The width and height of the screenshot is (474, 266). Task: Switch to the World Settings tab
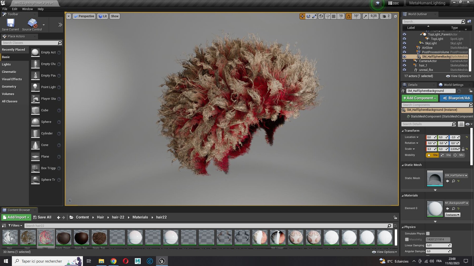[x=453, y=85]
